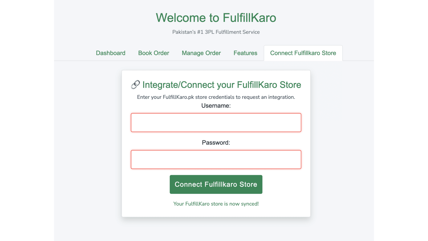Click the Welcome to FulfillKaro heading

[x=216, y=18]
